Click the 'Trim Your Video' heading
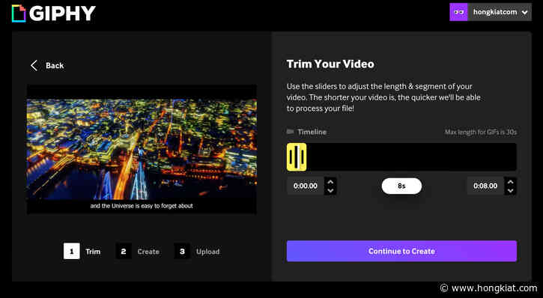The width and height of the screenshot is (543, 298). [x=330, y=64]
